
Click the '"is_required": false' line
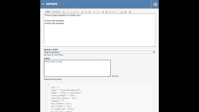point(62,109)
